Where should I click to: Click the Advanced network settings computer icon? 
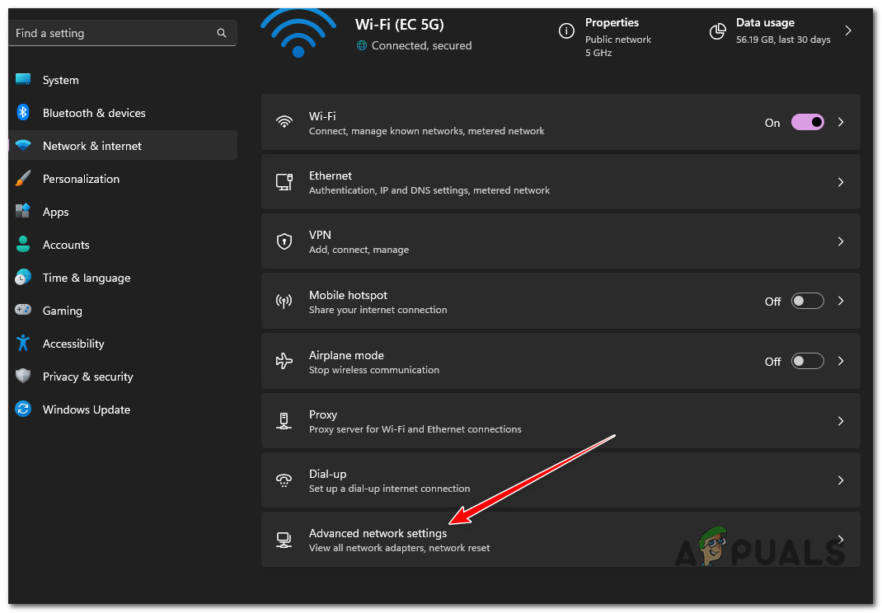[x=284, y=540]
